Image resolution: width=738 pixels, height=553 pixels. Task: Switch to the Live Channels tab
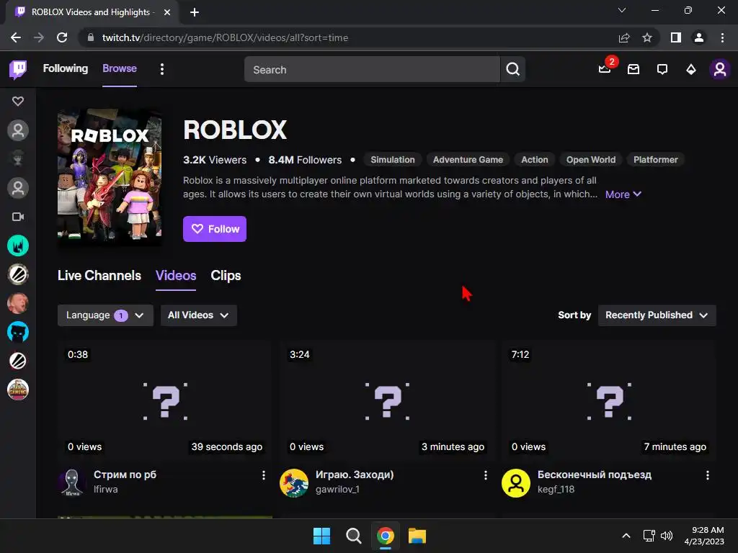pos(99,276)
